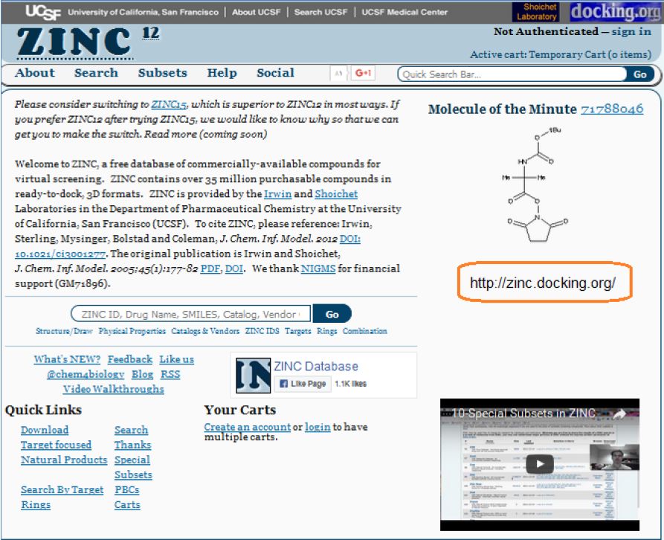Click the sign in link
This screenshot has height=540, width=664.
[x=631, y=31]
